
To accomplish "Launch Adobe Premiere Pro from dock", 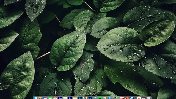I will point(70,98).
